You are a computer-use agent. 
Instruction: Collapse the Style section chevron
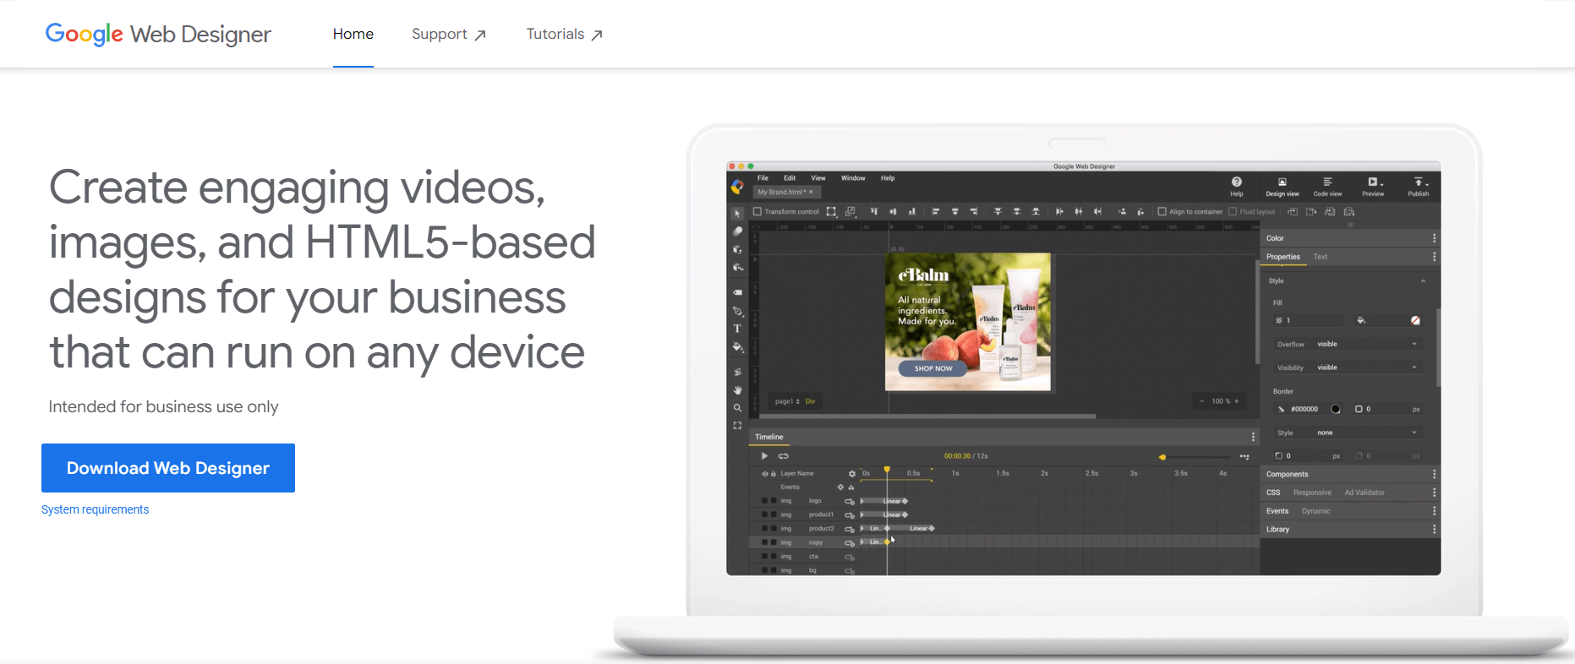1423,281
